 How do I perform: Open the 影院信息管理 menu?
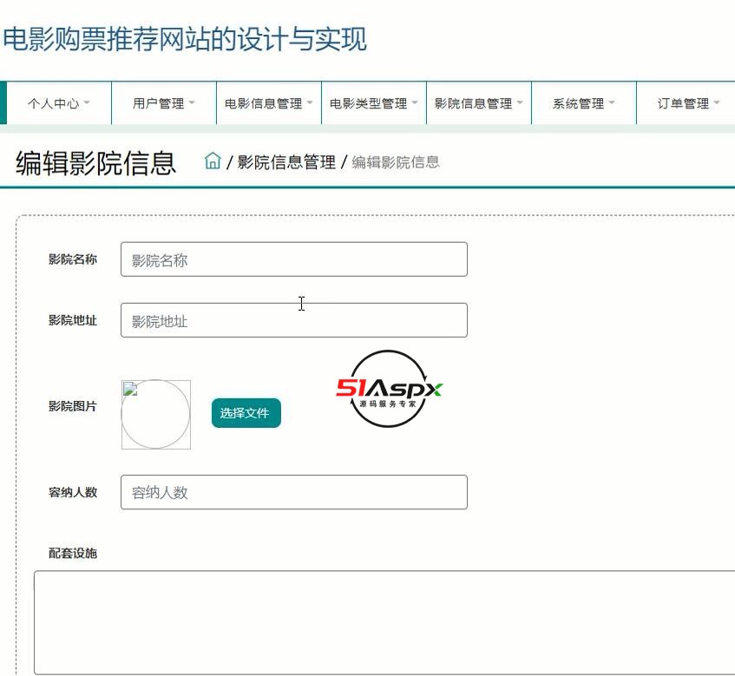[x=479, y=103]
